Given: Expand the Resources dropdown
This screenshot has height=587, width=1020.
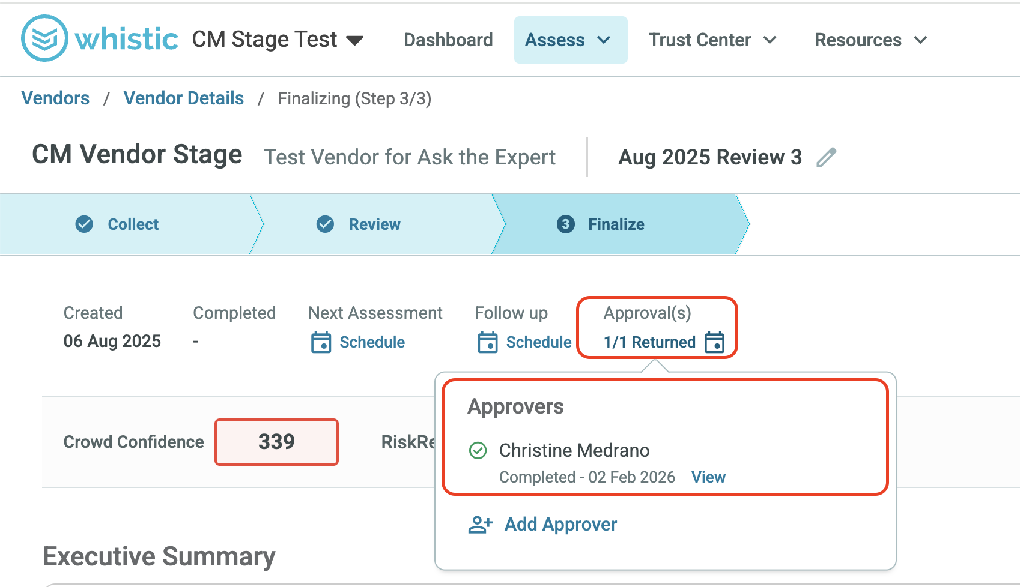Looking at the screenshot, I should coord(870,40).
